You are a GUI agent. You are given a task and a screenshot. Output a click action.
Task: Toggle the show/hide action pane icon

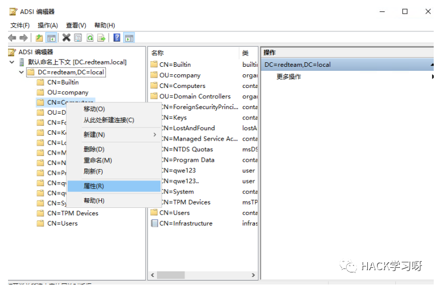pos(129,38)
